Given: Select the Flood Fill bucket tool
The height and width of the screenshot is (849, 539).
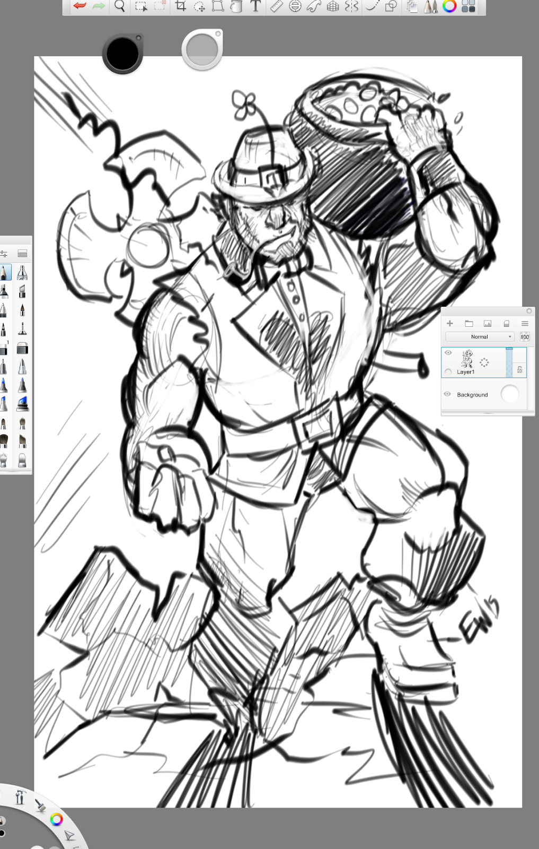Looking at the screenshot, I should click(x=236, y=6).
